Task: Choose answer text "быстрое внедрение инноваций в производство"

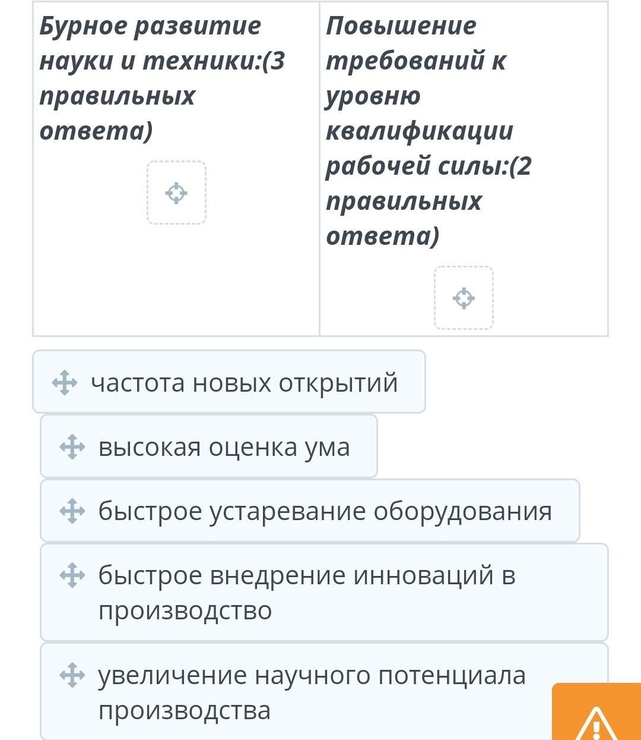Action: tap(306, 593)
